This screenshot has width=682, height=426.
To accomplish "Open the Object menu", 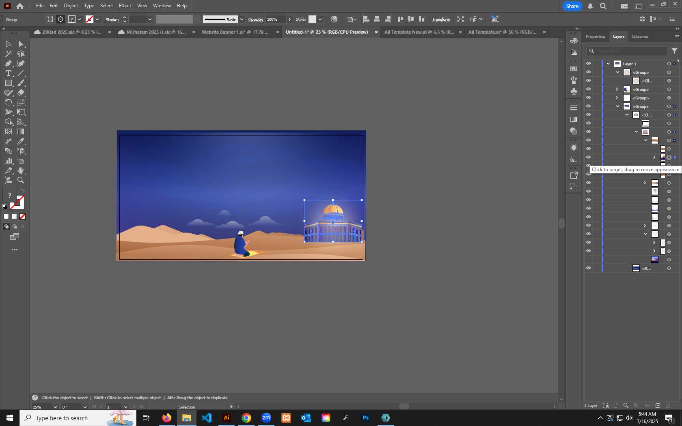I will click(71, 6).
